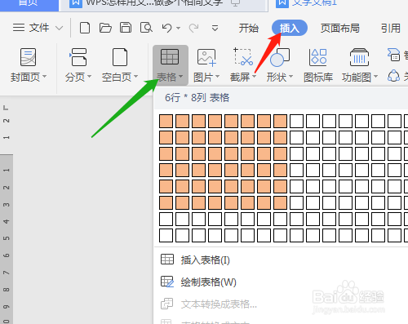Screen dimensions: 408x324
Task: Click the convert text to table icon
Action: (166, 304)
